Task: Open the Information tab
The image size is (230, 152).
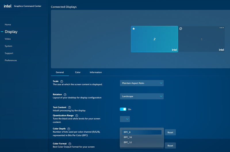Action: 96,72
